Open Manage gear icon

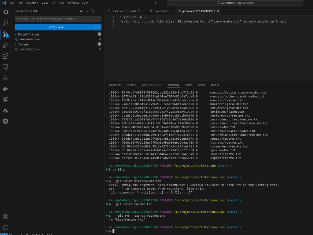(6, 227)
